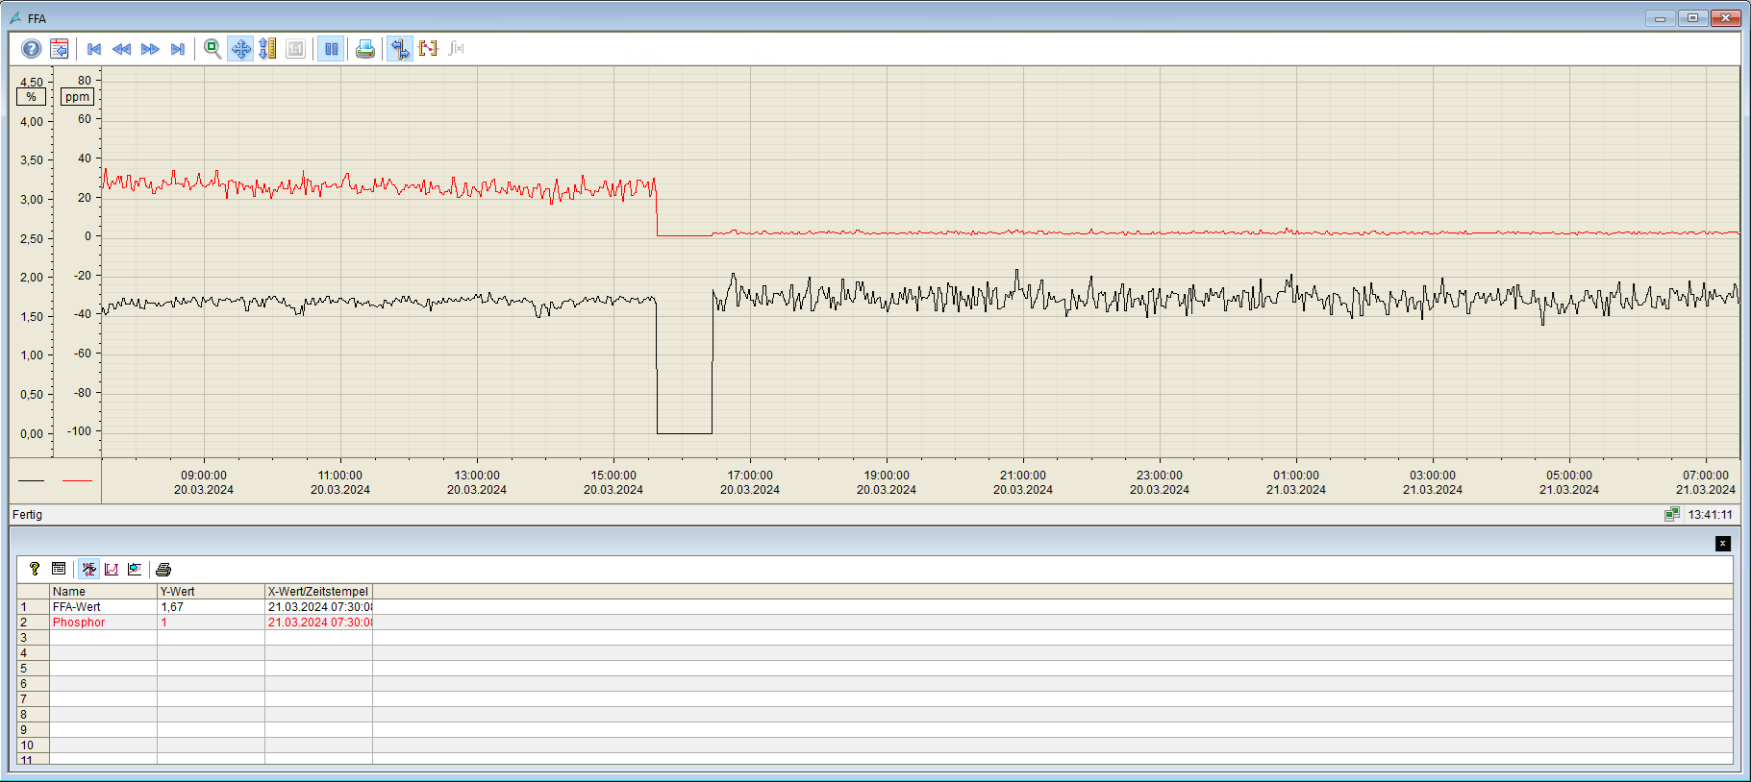Jump to first data record
The height and width of the screenshot is (782, 1751).
pyautogui.click(x=94, y=48)
